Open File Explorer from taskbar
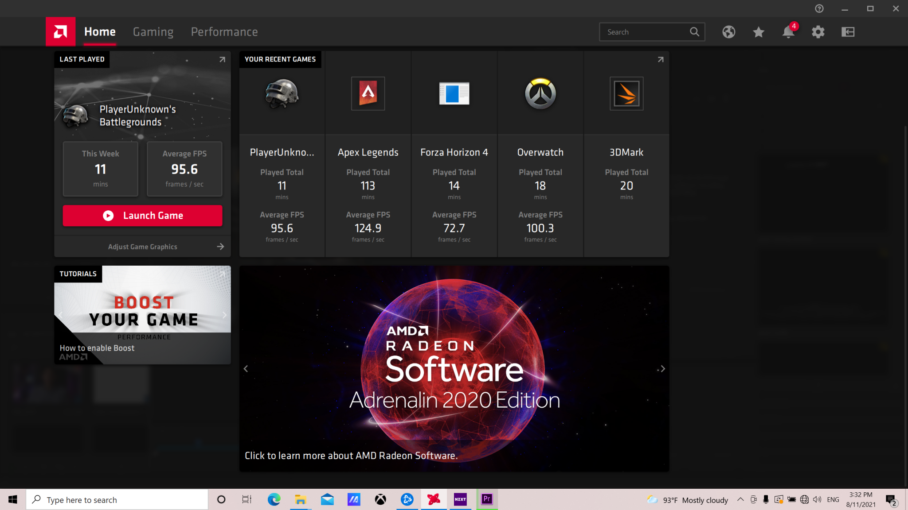 pyautogui.click(x=301, y=500)
